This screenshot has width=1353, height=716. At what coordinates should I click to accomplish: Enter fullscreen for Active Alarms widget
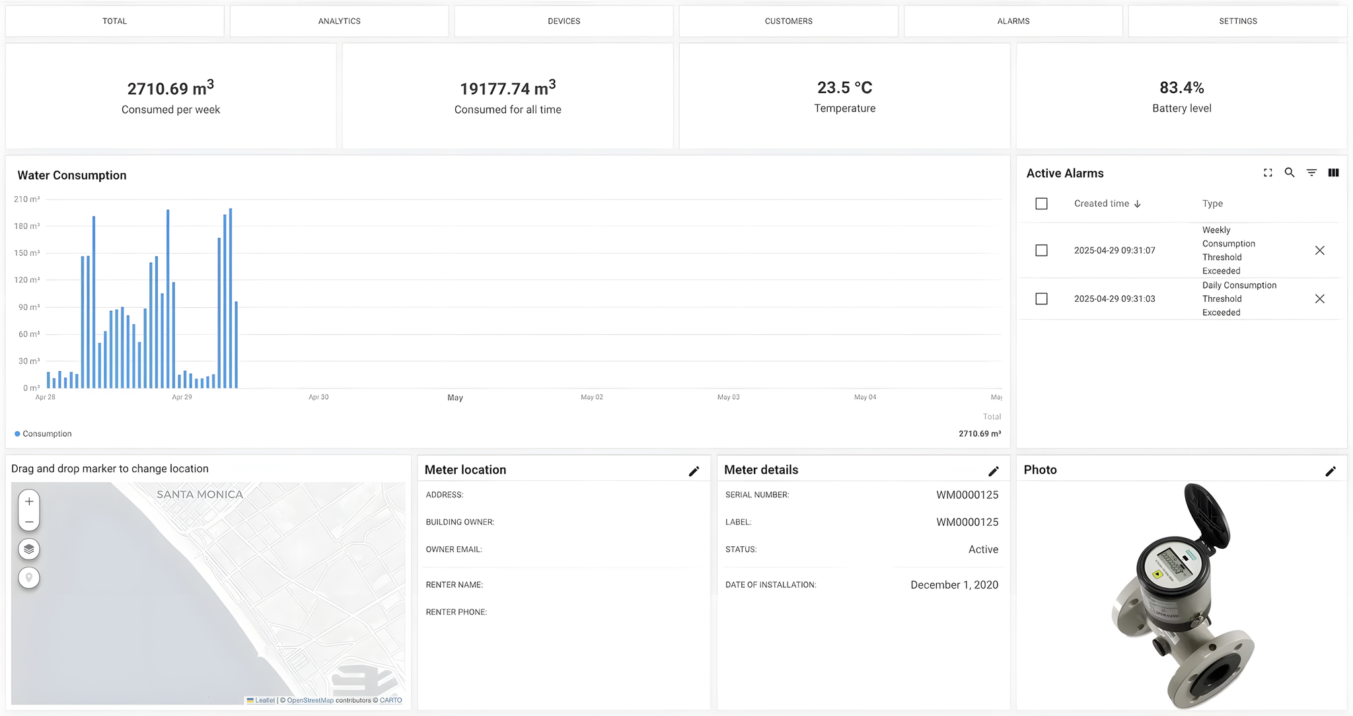(1268, 173)
